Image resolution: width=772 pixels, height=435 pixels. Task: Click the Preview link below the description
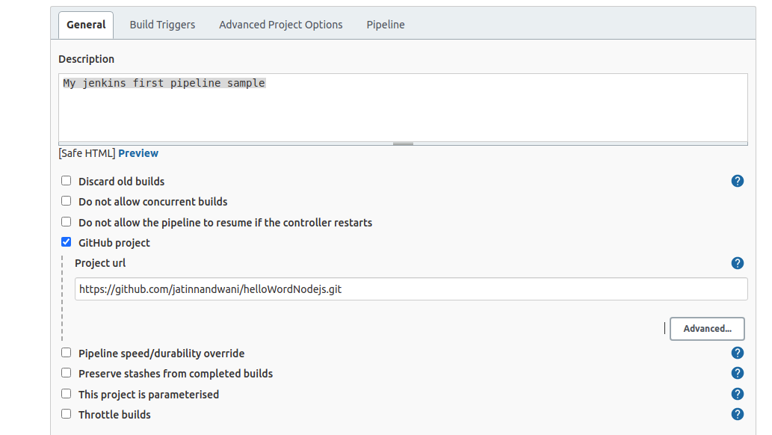pyautogui.click(x=138, y=152)
